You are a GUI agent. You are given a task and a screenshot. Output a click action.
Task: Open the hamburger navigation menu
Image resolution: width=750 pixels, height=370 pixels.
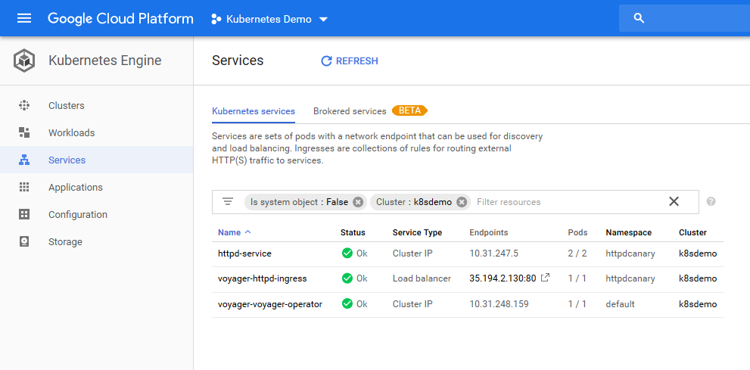(x=24, y=18)
